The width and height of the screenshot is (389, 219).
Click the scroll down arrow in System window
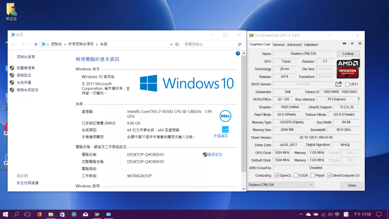click(x=244, y=189)
